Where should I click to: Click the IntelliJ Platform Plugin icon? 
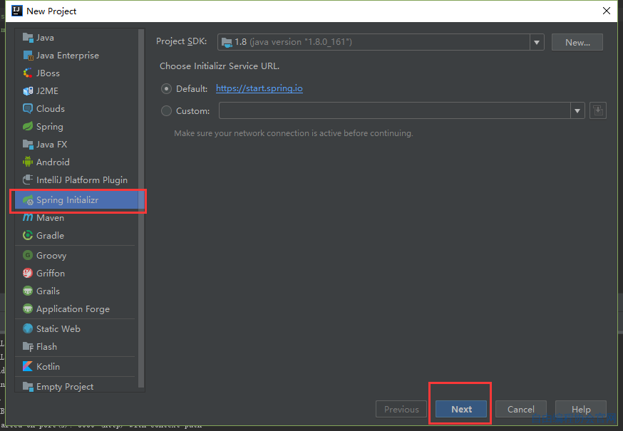[28, 180]
